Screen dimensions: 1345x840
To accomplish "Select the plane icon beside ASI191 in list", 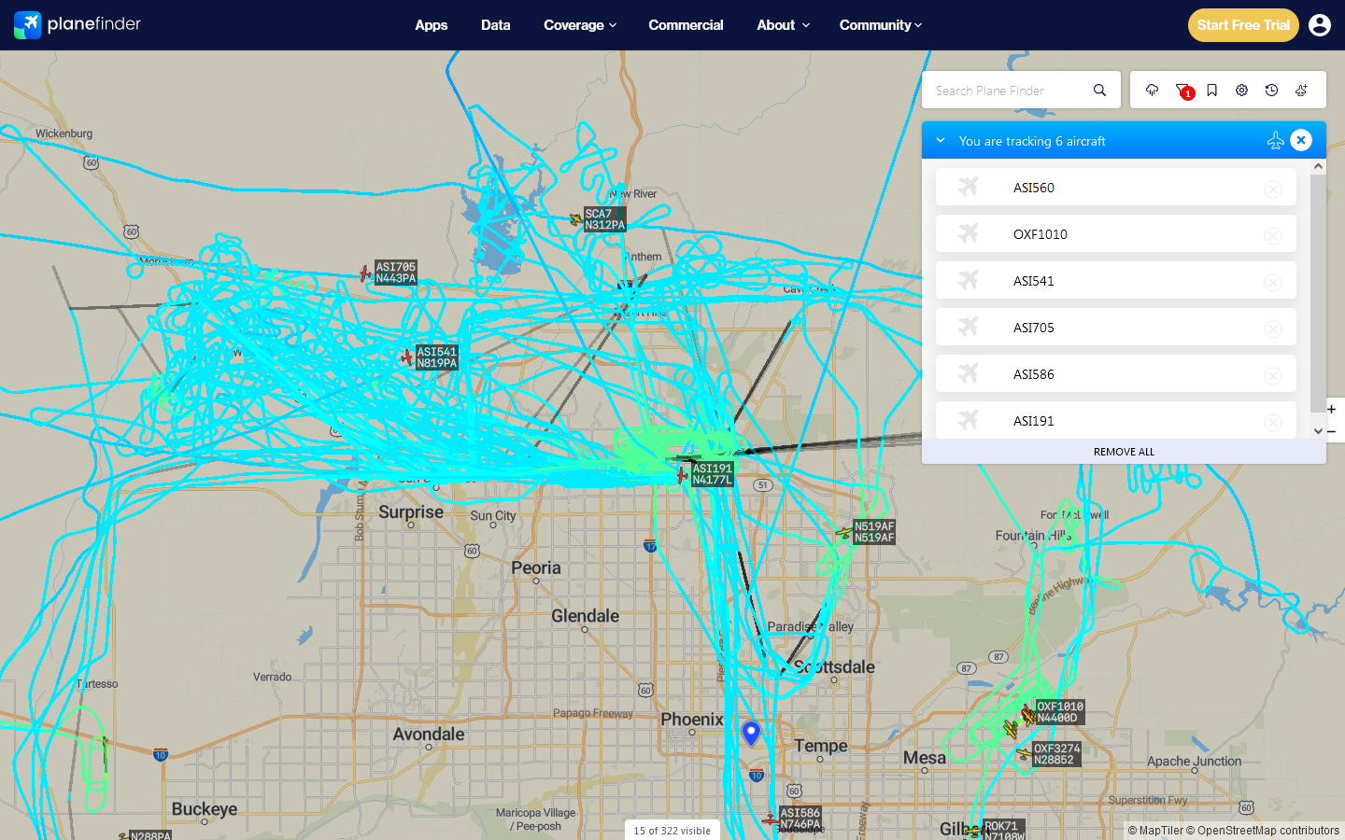I will click(x=969, y=420).
